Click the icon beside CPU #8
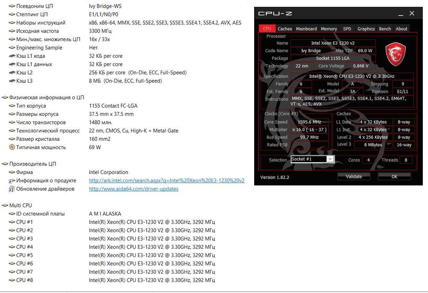This screenshot has width=428, height=293. tap(12, 280)
